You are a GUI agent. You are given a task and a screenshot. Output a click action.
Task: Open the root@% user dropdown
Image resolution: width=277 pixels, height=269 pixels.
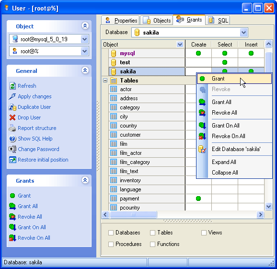coord(85,51)
